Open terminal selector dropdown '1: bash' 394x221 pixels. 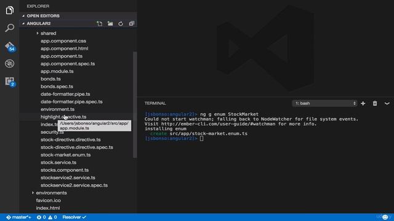point(324,103)
